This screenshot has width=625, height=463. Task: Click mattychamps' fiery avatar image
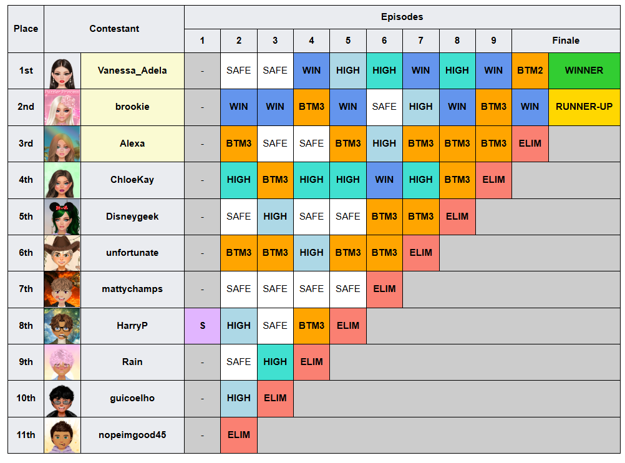[x=62, y=290]
